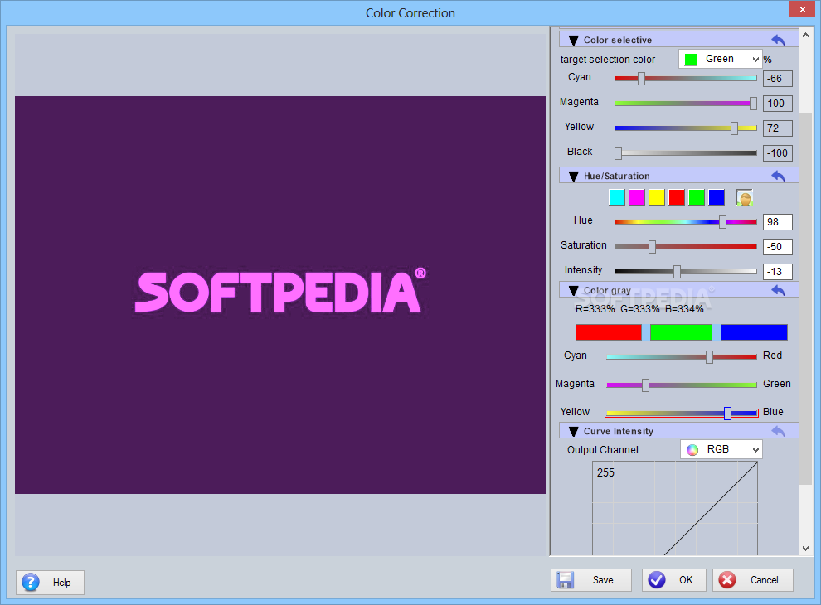Pick the green hue swatch
821x605 pixels.
tap(697, 197)
